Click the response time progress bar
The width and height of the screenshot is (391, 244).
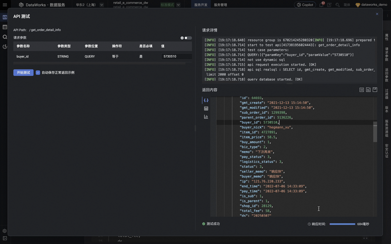(342, 224)
